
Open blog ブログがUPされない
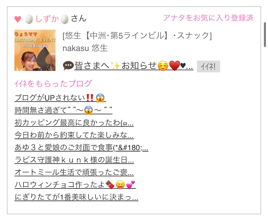[x=60, y=98]
